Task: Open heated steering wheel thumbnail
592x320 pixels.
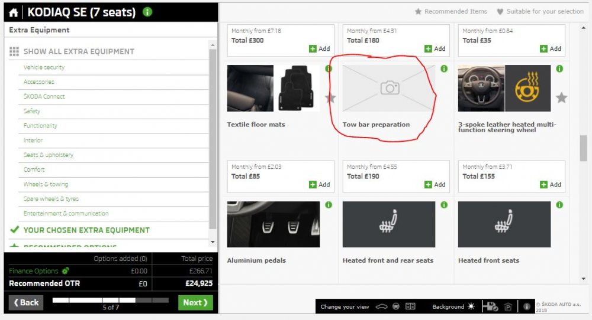Action: (504, 88)
